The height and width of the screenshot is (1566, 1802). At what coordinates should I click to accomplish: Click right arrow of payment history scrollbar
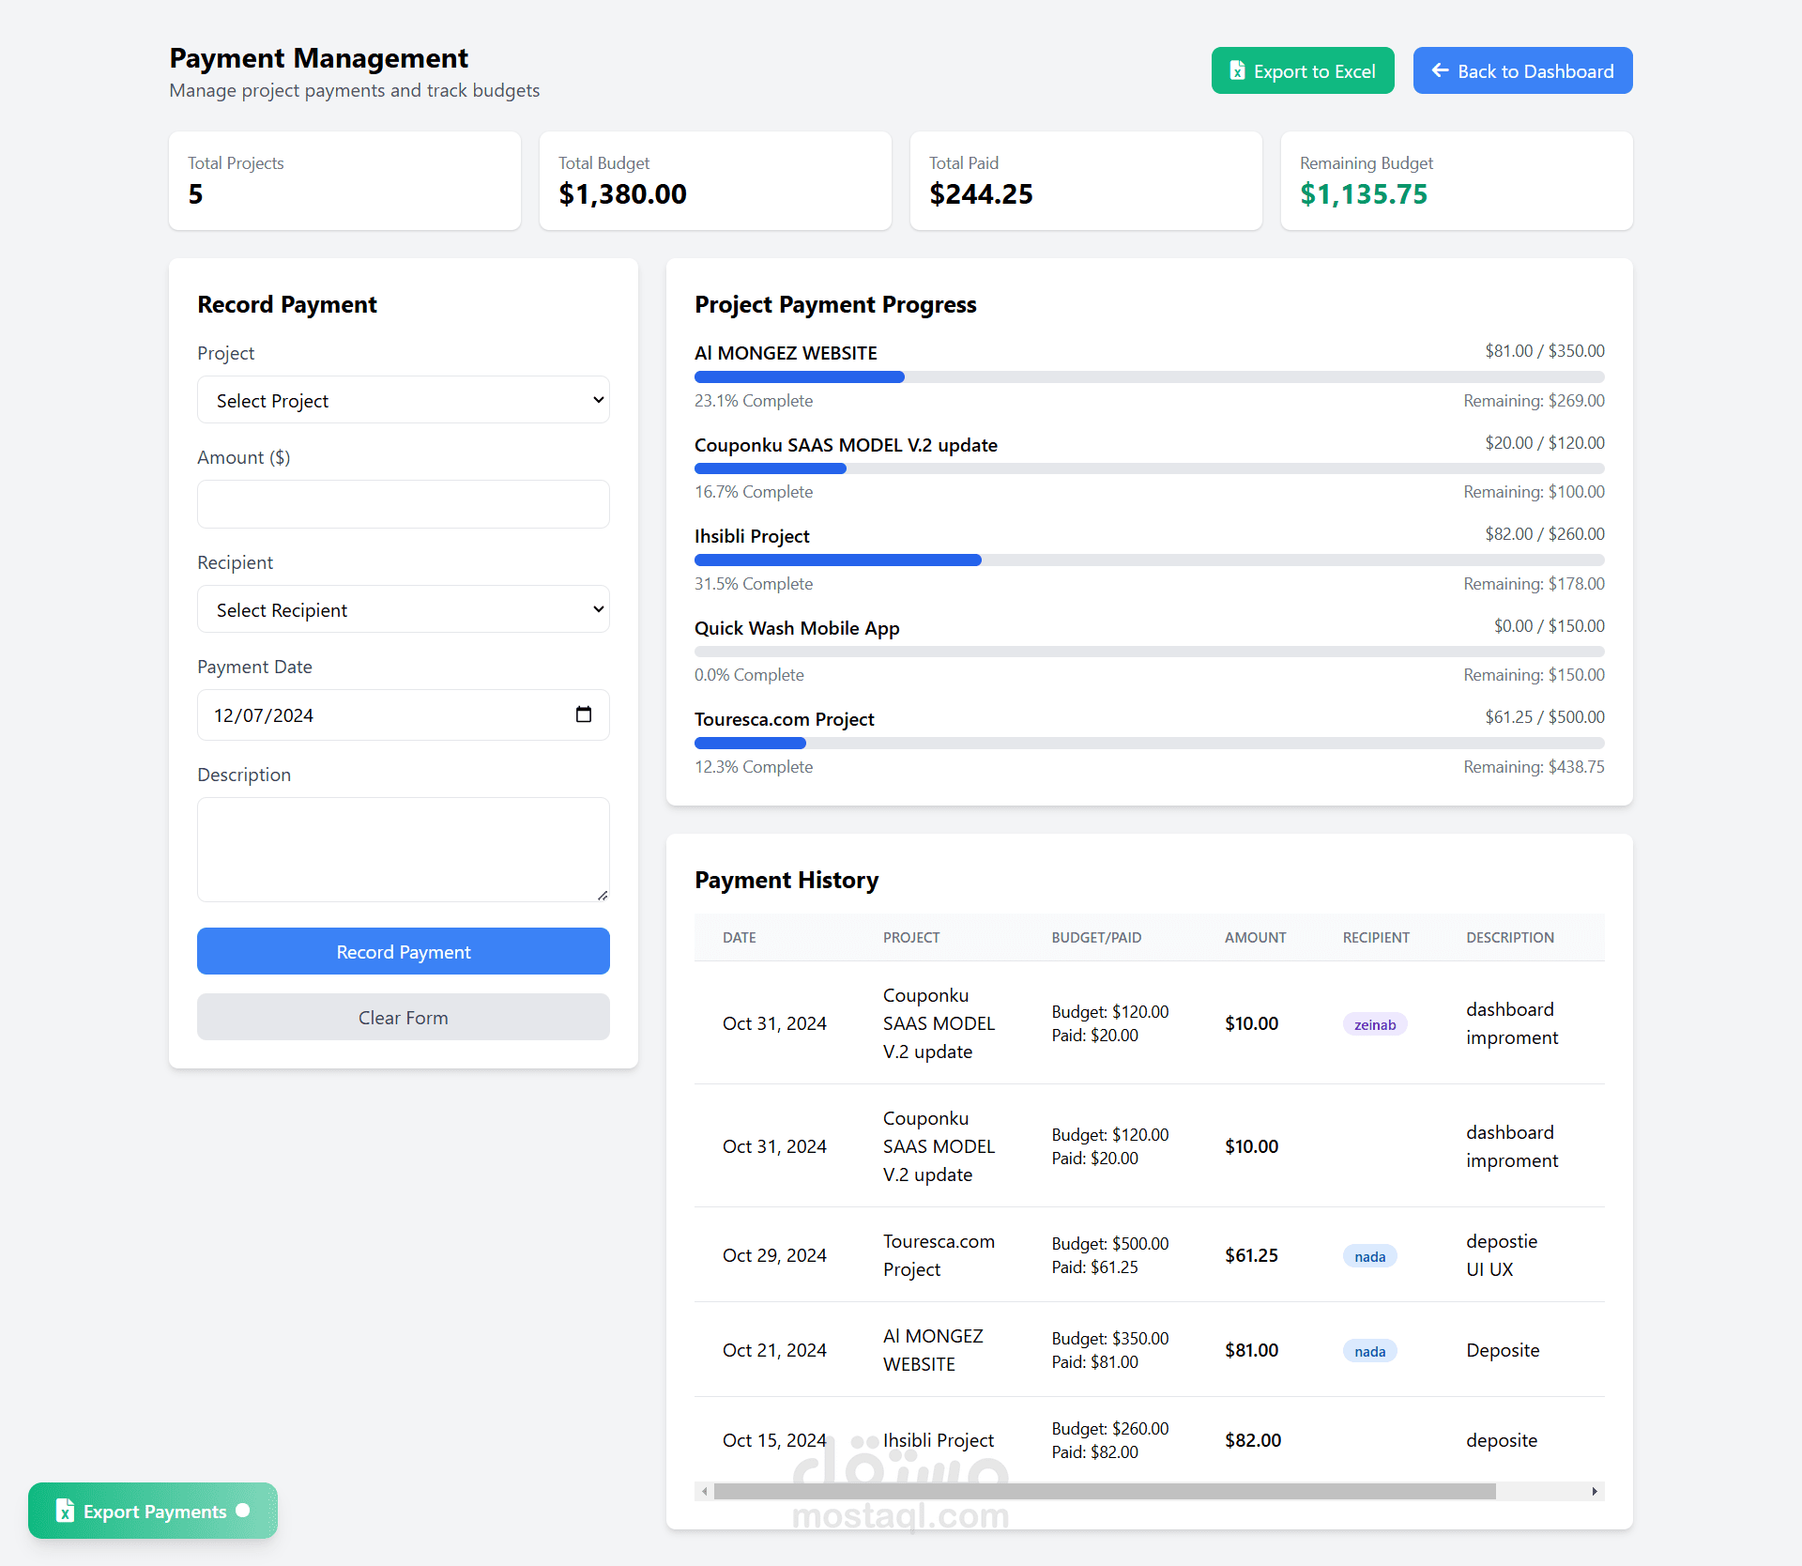pos(1595,1491)
